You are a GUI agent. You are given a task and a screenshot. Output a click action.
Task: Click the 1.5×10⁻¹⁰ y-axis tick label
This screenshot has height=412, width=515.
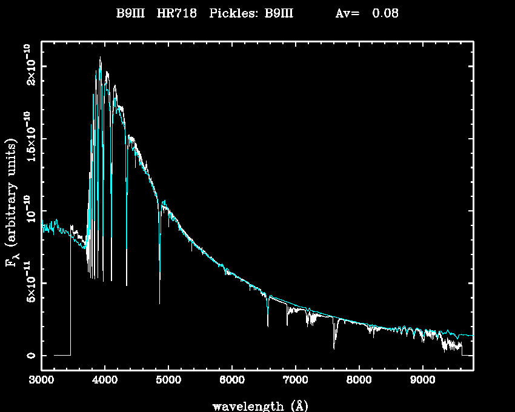coord(28,138)
